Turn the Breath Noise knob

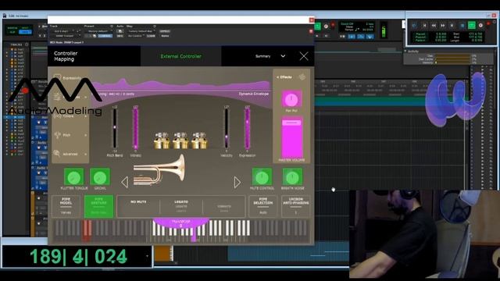[x=292, y=177]
